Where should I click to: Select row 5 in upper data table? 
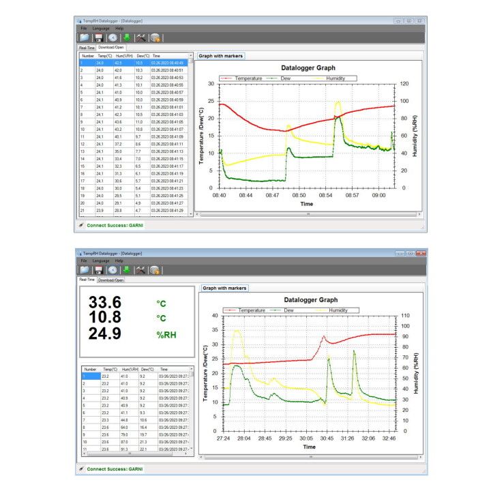(x=134, y=92)
